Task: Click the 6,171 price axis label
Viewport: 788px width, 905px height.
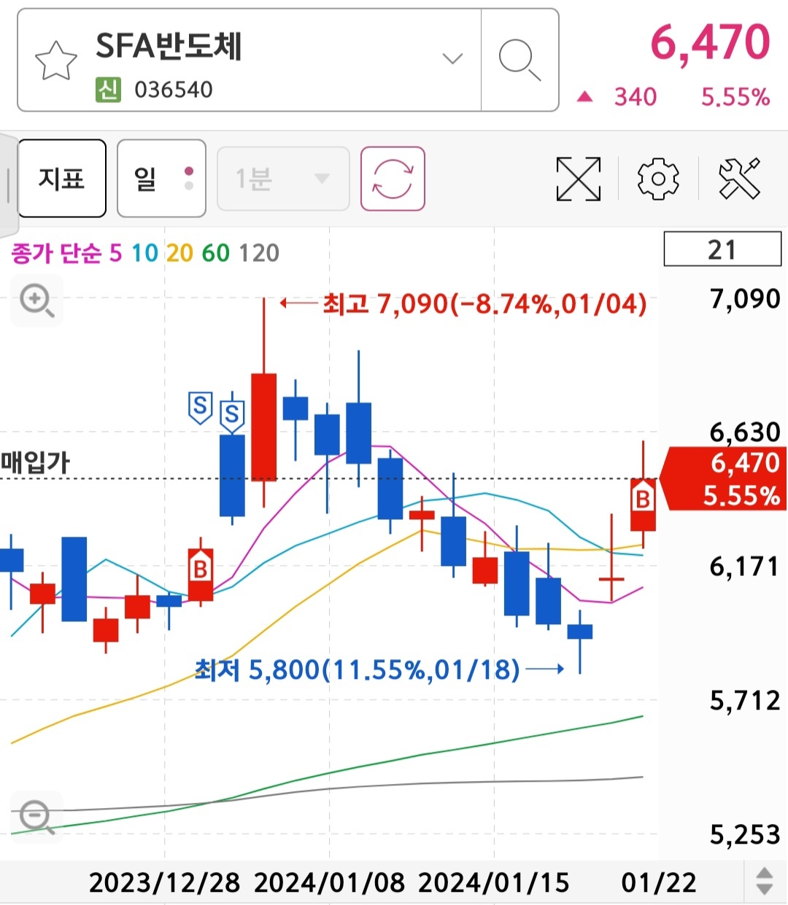Action: [745, 567]
